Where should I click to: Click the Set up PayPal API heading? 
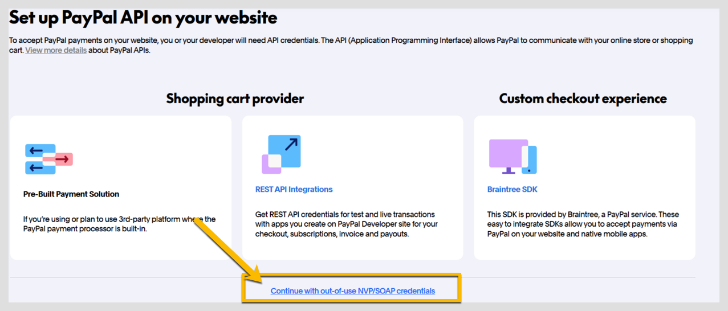143,18
